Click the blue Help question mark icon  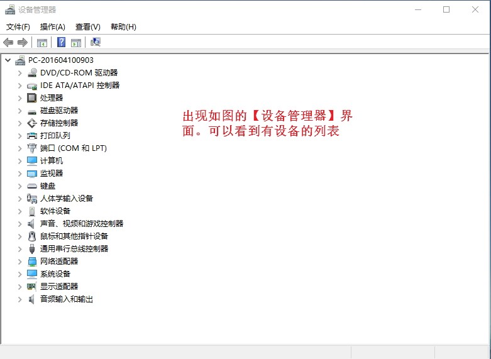coord(61,42)
